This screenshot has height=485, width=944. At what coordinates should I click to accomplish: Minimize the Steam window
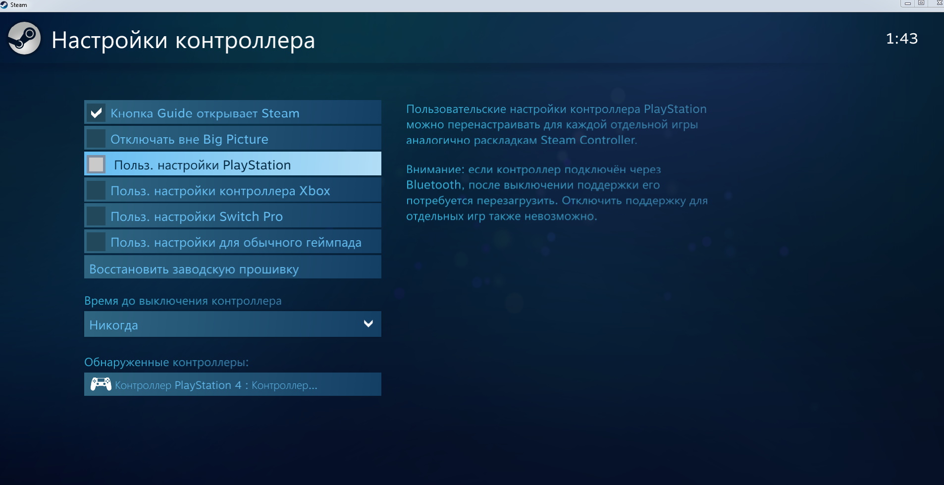[907, 3]
